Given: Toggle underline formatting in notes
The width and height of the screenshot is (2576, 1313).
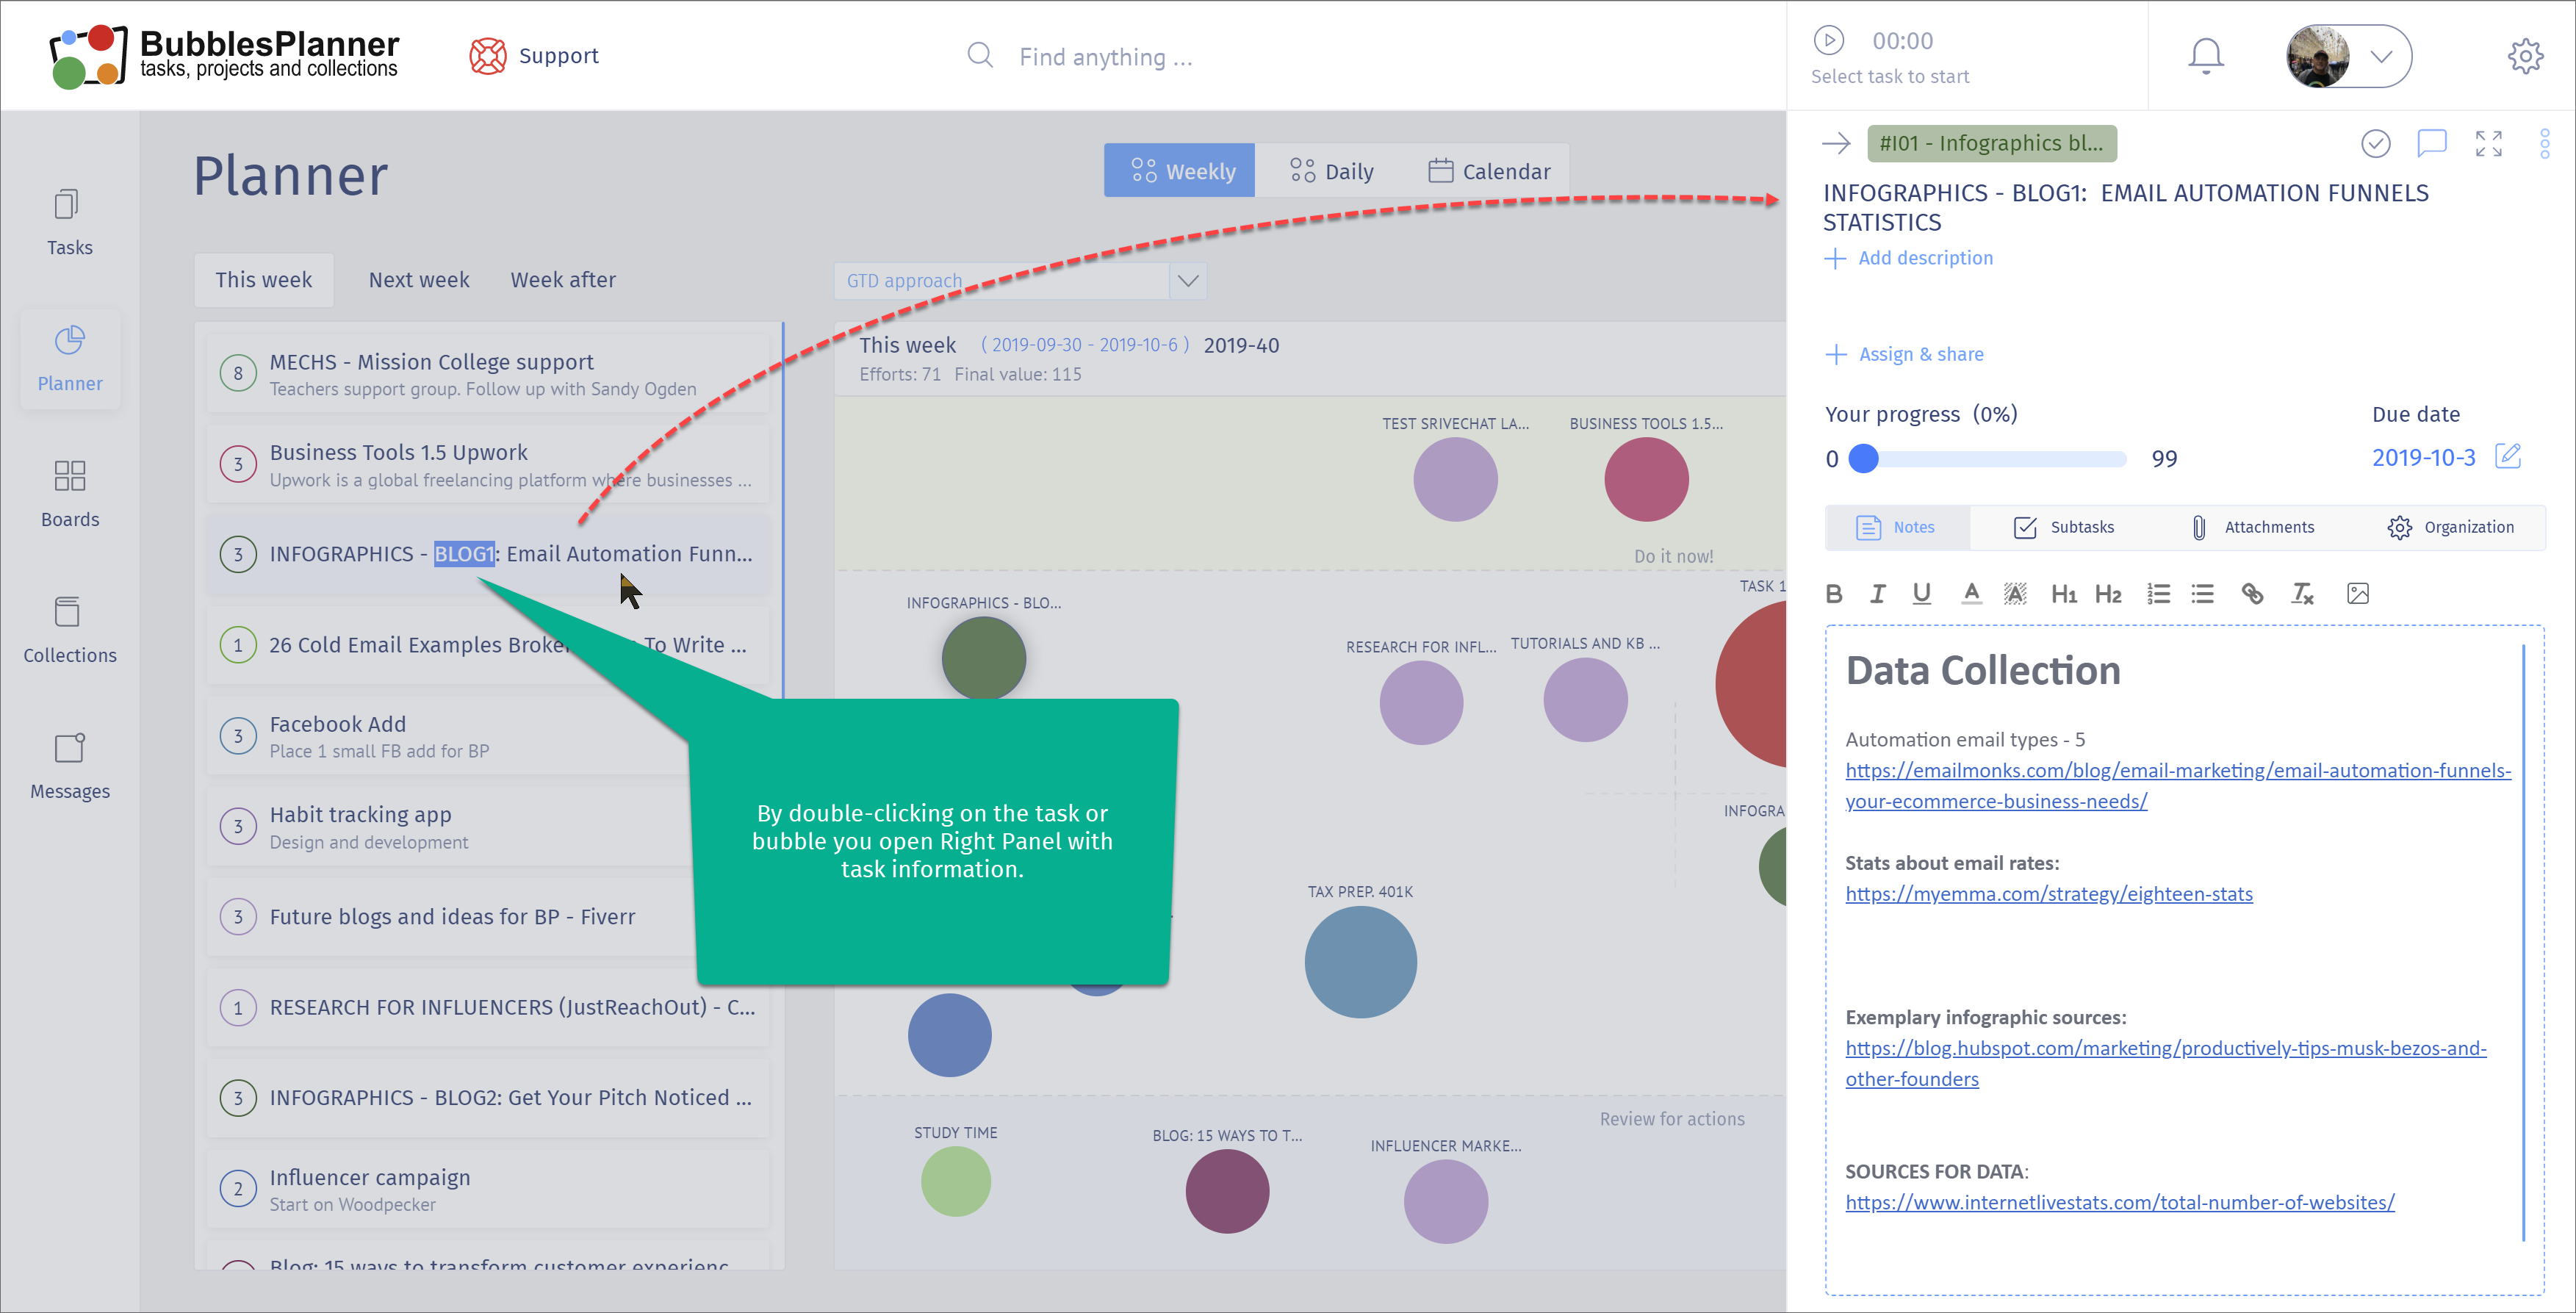Looking at the screenshot, I should 1921,593.
